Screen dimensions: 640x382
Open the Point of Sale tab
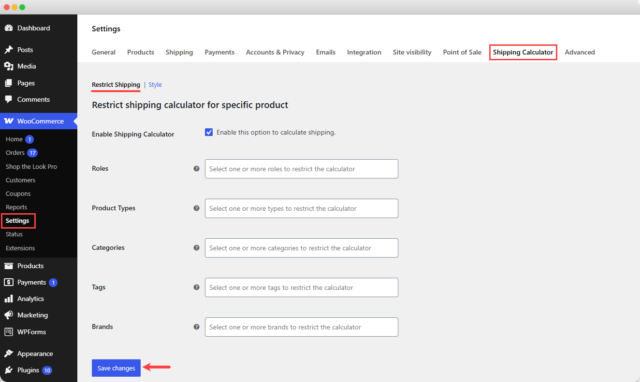click(462, 52)
